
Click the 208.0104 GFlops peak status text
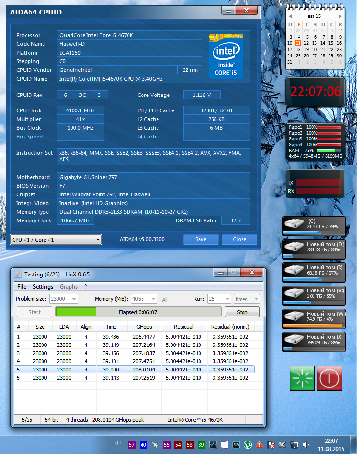click(118, 420)
